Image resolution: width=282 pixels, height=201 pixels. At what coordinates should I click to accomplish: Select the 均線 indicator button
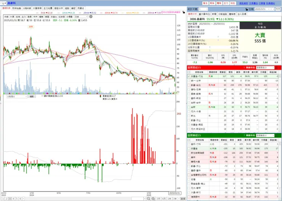click(6, 17)
